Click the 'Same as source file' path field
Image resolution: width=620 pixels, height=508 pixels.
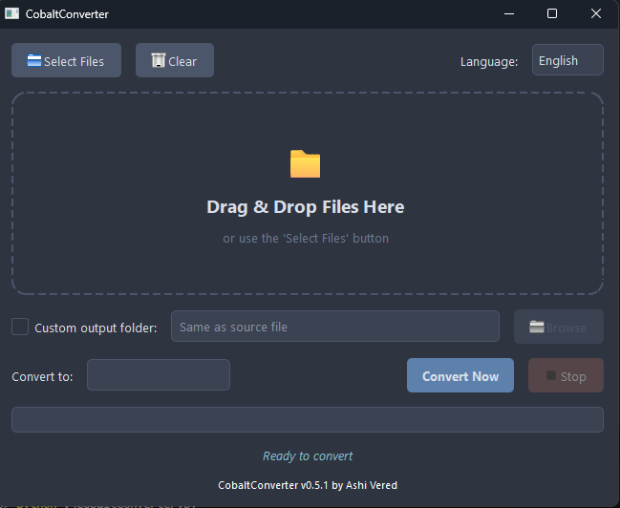[x=334, y=327]
